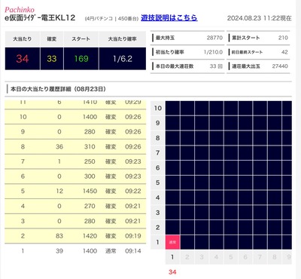The width and height of the screenshot is (301, 279).
Task: Click the 通常 label in history row 1
Action: tap(111, 251)
